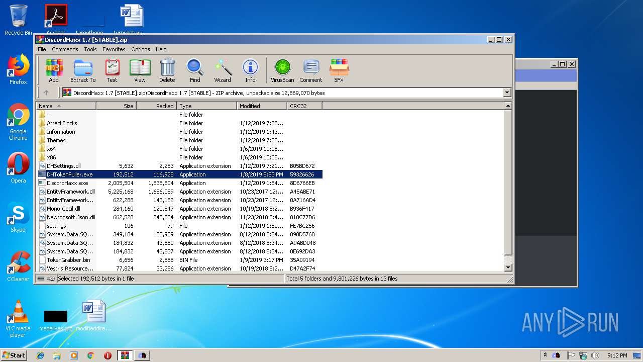Sort by the CRC32 column header
The width and height of the screenshot is (643, 362).
click(x=304, y=106)
